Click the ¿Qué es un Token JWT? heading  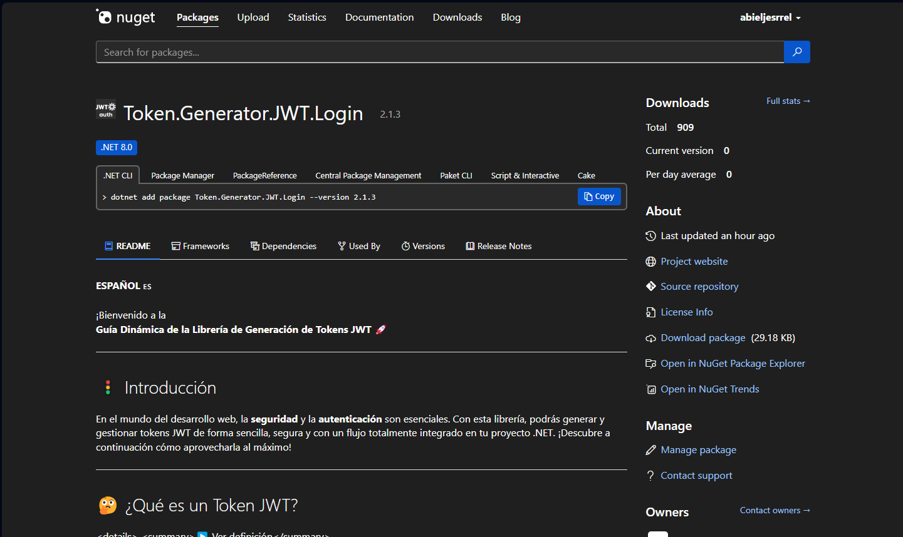pos(211,506)
